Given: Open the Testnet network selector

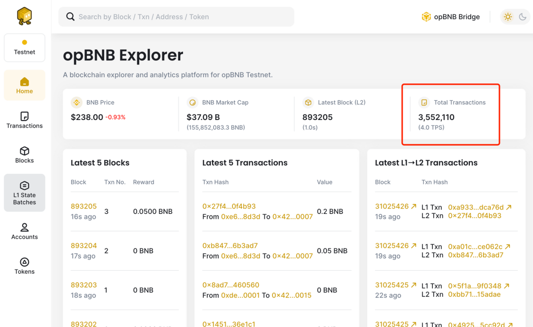Looking at the screenshot, I should [25, 47].
